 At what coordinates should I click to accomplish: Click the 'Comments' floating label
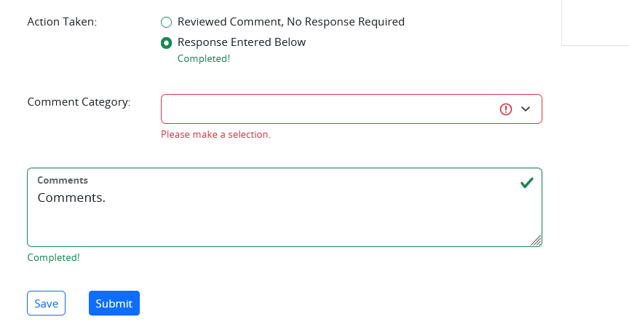pos(63,181)
